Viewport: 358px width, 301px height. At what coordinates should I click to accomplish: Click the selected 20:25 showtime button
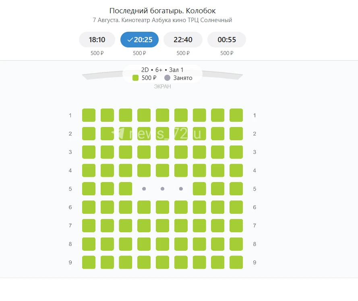tap(139, 40)
